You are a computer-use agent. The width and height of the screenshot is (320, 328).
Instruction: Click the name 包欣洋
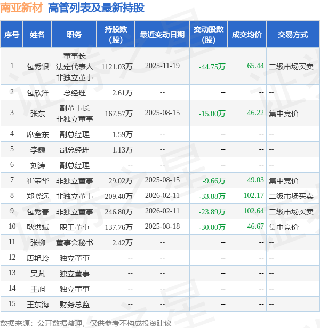click(x=38, y=93)
